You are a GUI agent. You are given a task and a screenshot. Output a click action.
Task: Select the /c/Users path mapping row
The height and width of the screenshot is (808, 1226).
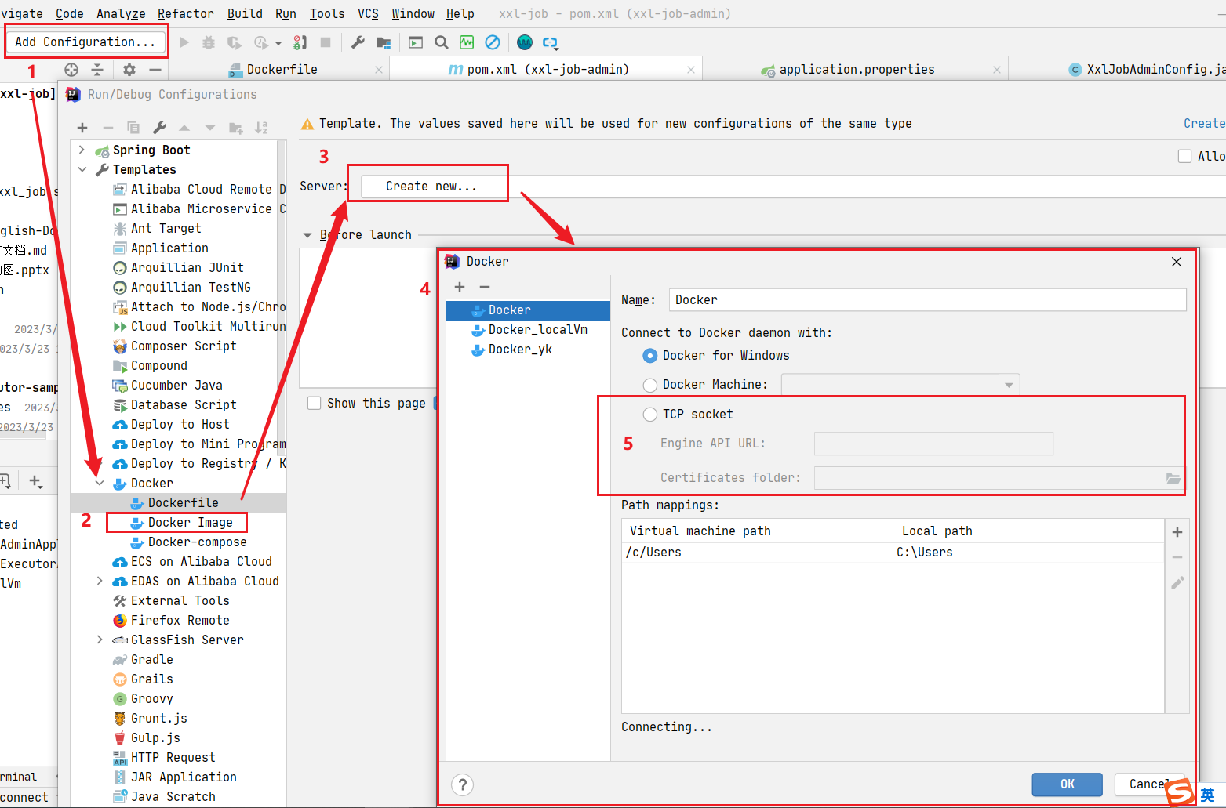pyautogui.click(x=893, y=553)
